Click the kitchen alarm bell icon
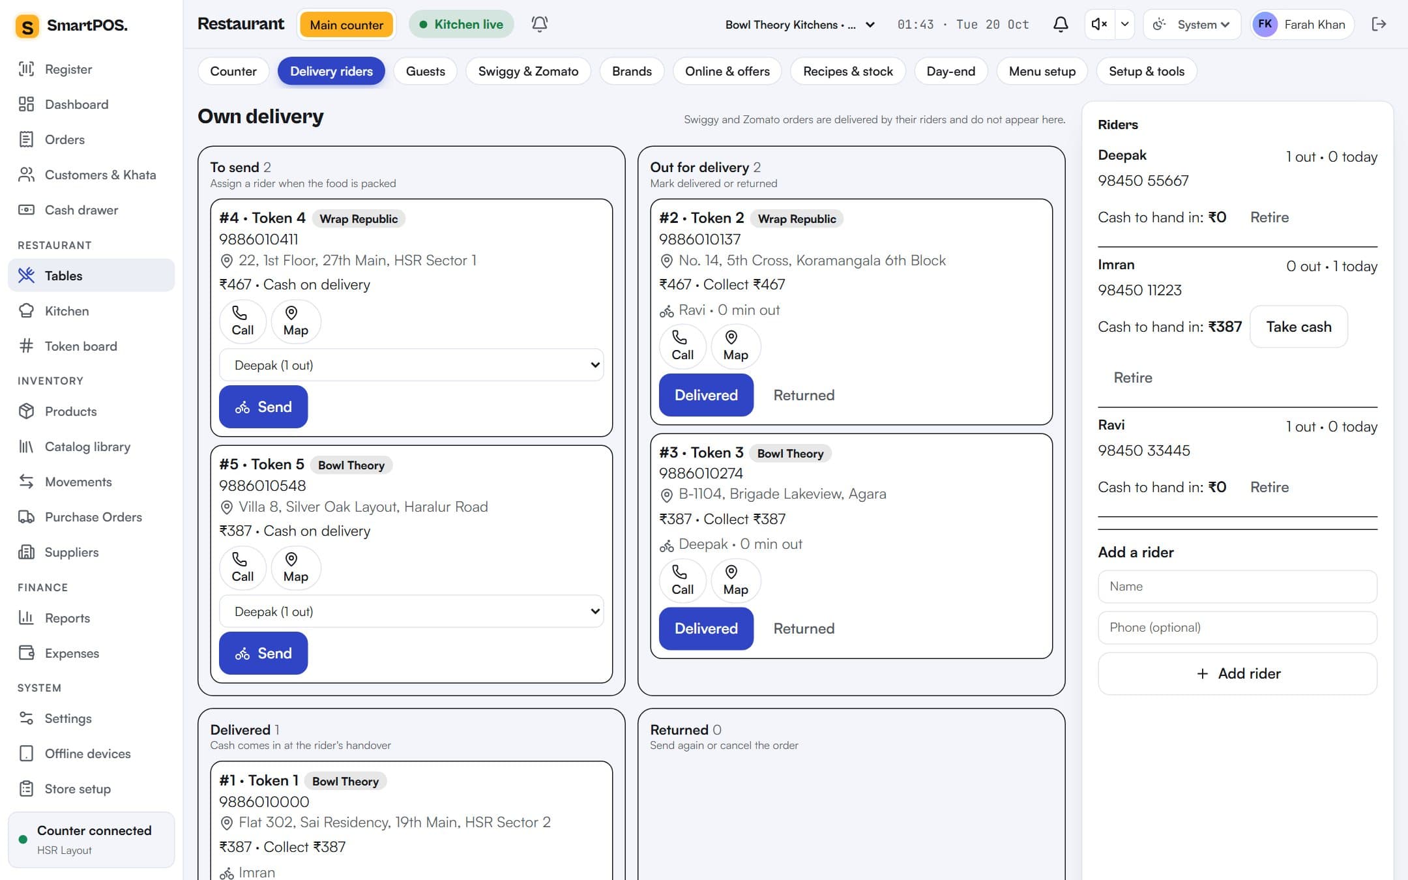 [x=539, y=24]
